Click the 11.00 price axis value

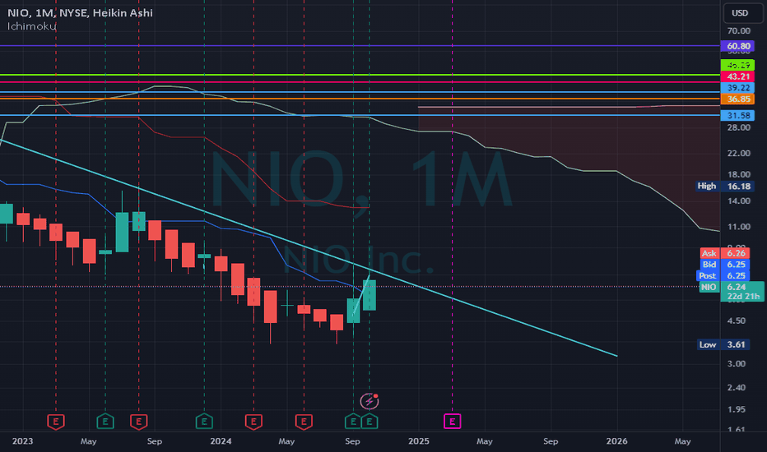[x=738, y=227]
